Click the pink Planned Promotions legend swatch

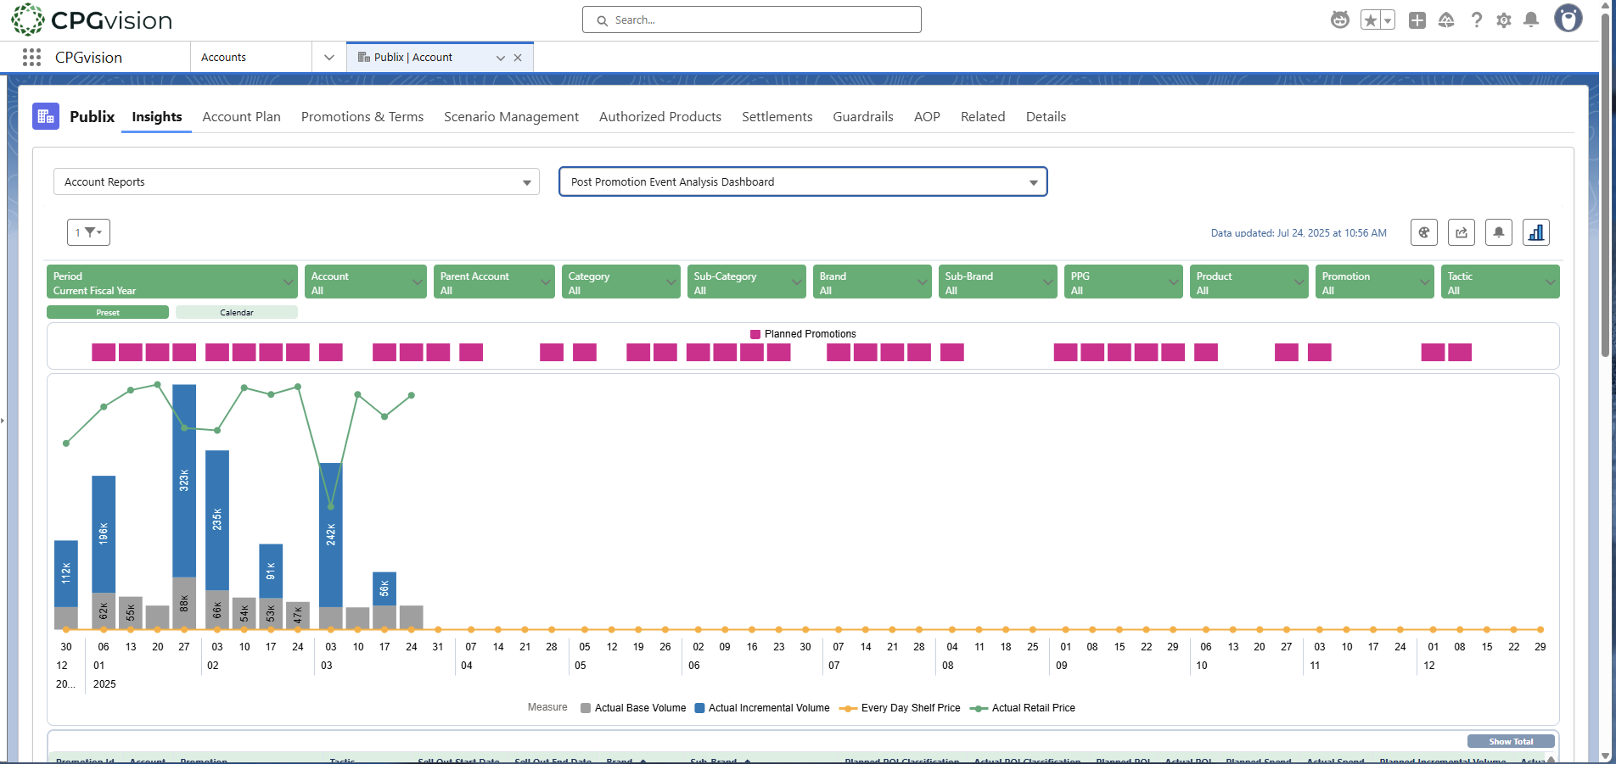pyautogui.click(x=755, y=334)
